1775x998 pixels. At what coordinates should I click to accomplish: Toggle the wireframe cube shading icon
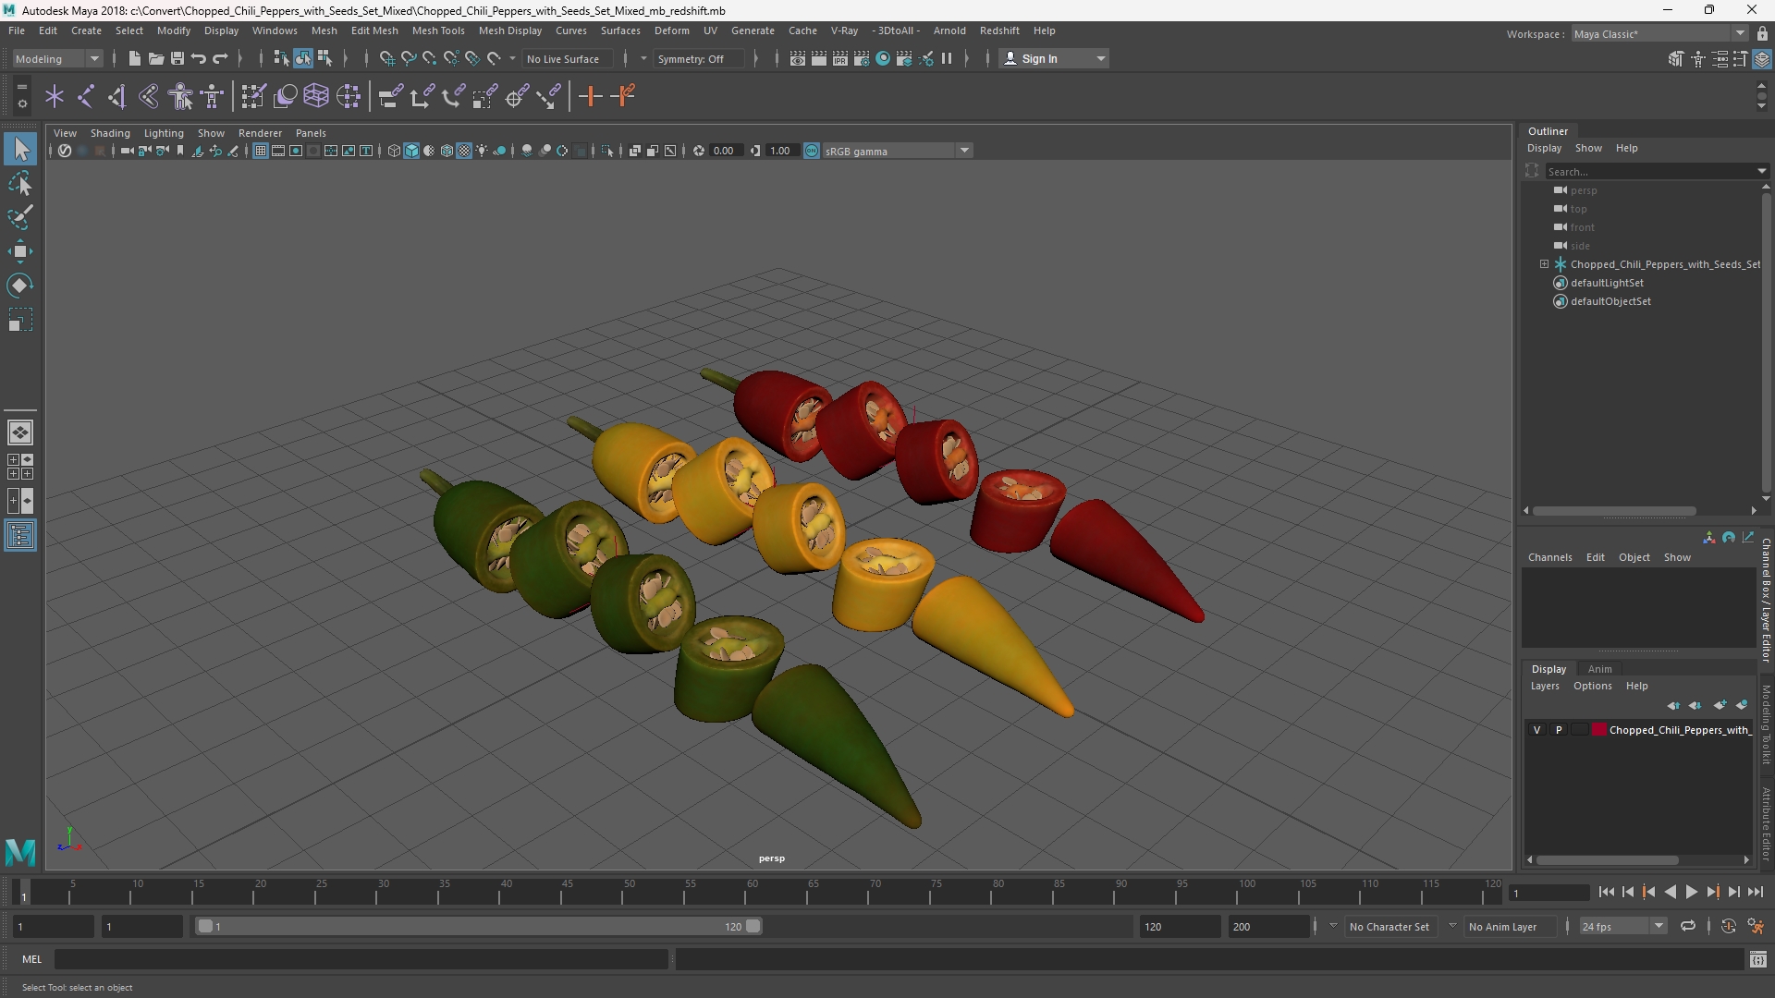394,151
